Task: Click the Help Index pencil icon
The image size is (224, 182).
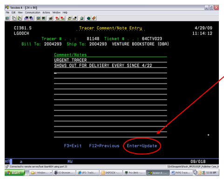Action: [x=94, y=18]
